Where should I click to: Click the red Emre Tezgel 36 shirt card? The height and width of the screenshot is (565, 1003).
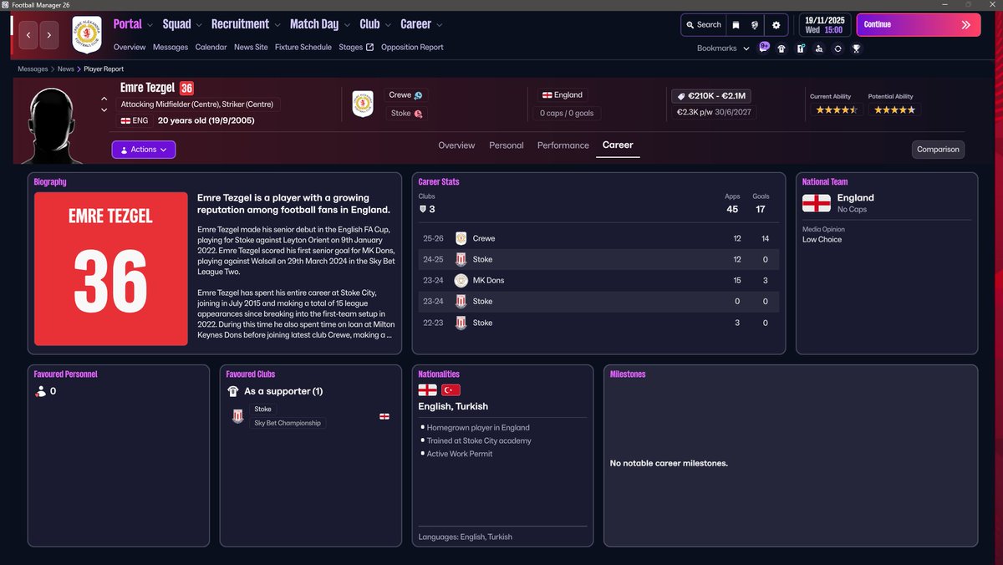(x=110, y=269)
